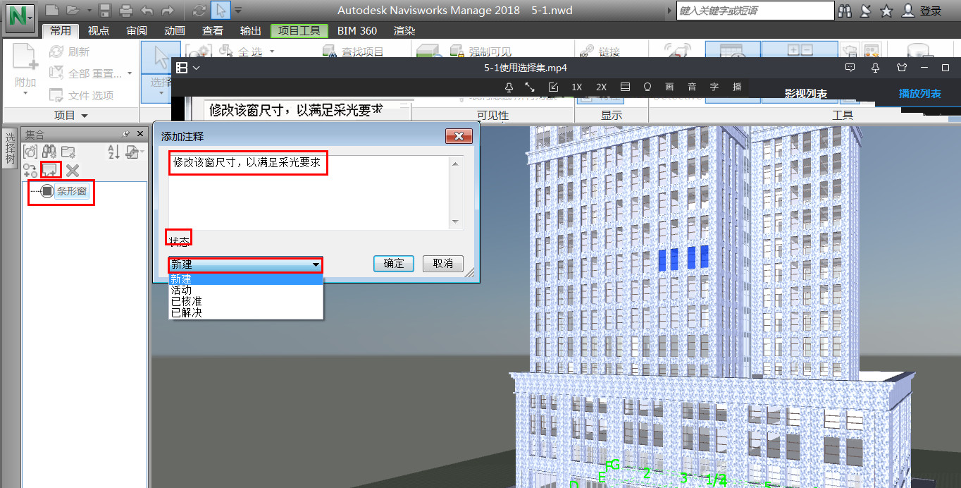
Task: Click the 音 audio settings button
Action: [692, 87]
